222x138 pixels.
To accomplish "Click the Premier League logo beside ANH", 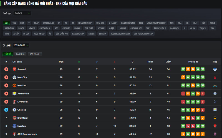I will tap(4, 46).
